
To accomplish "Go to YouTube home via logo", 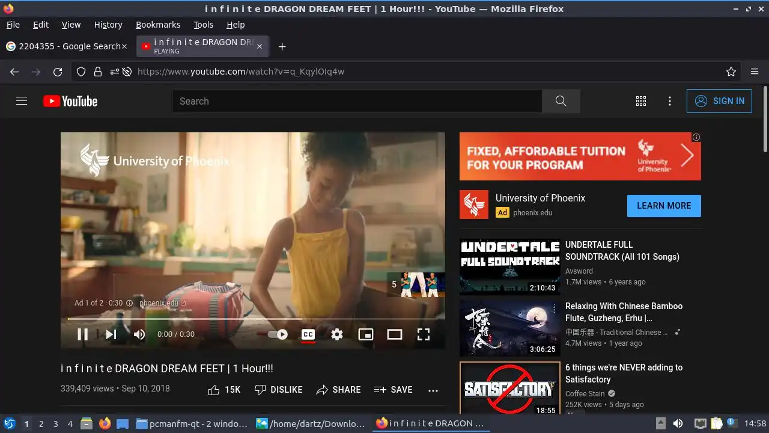I will pos(70,101).
